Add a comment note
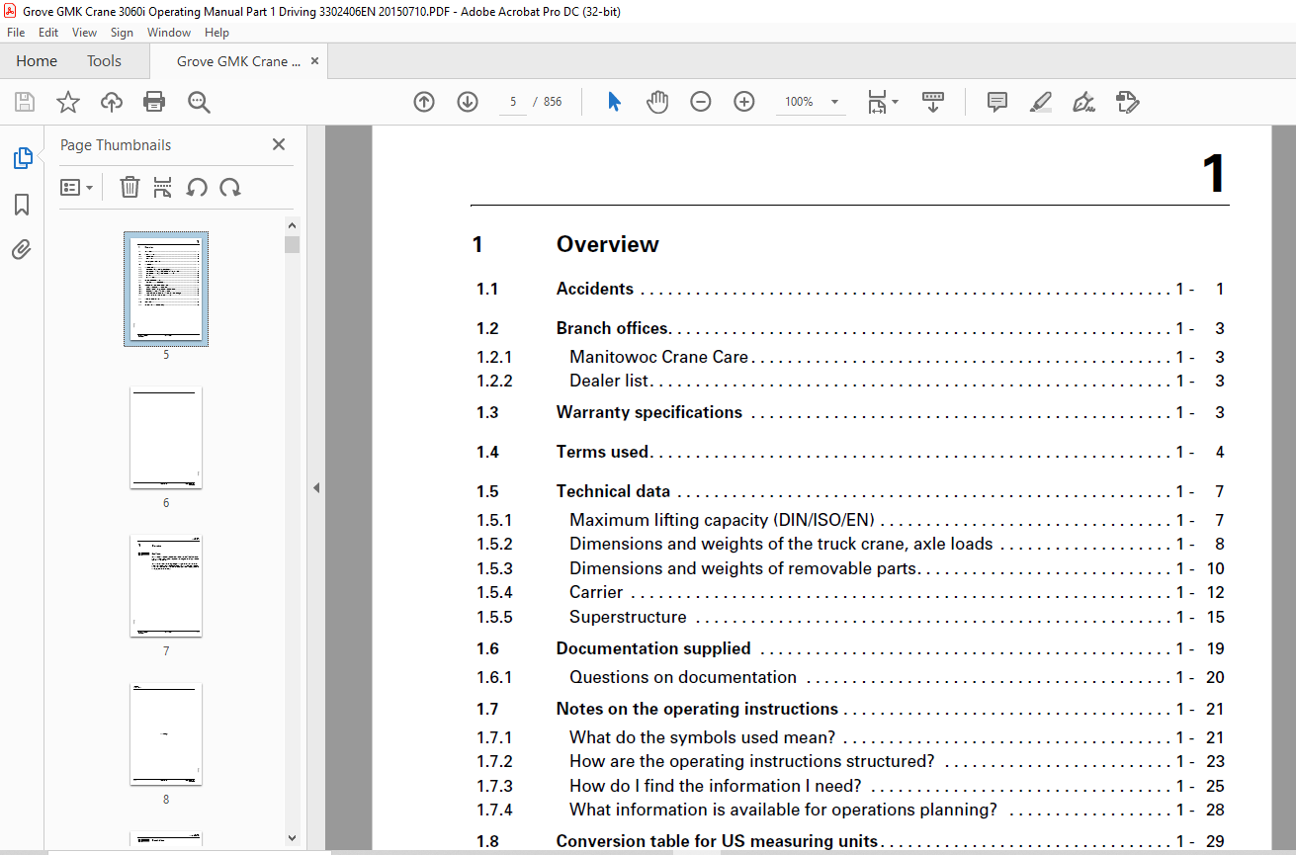The height and width of the screenshot is (855, 1296). point(997,102)
